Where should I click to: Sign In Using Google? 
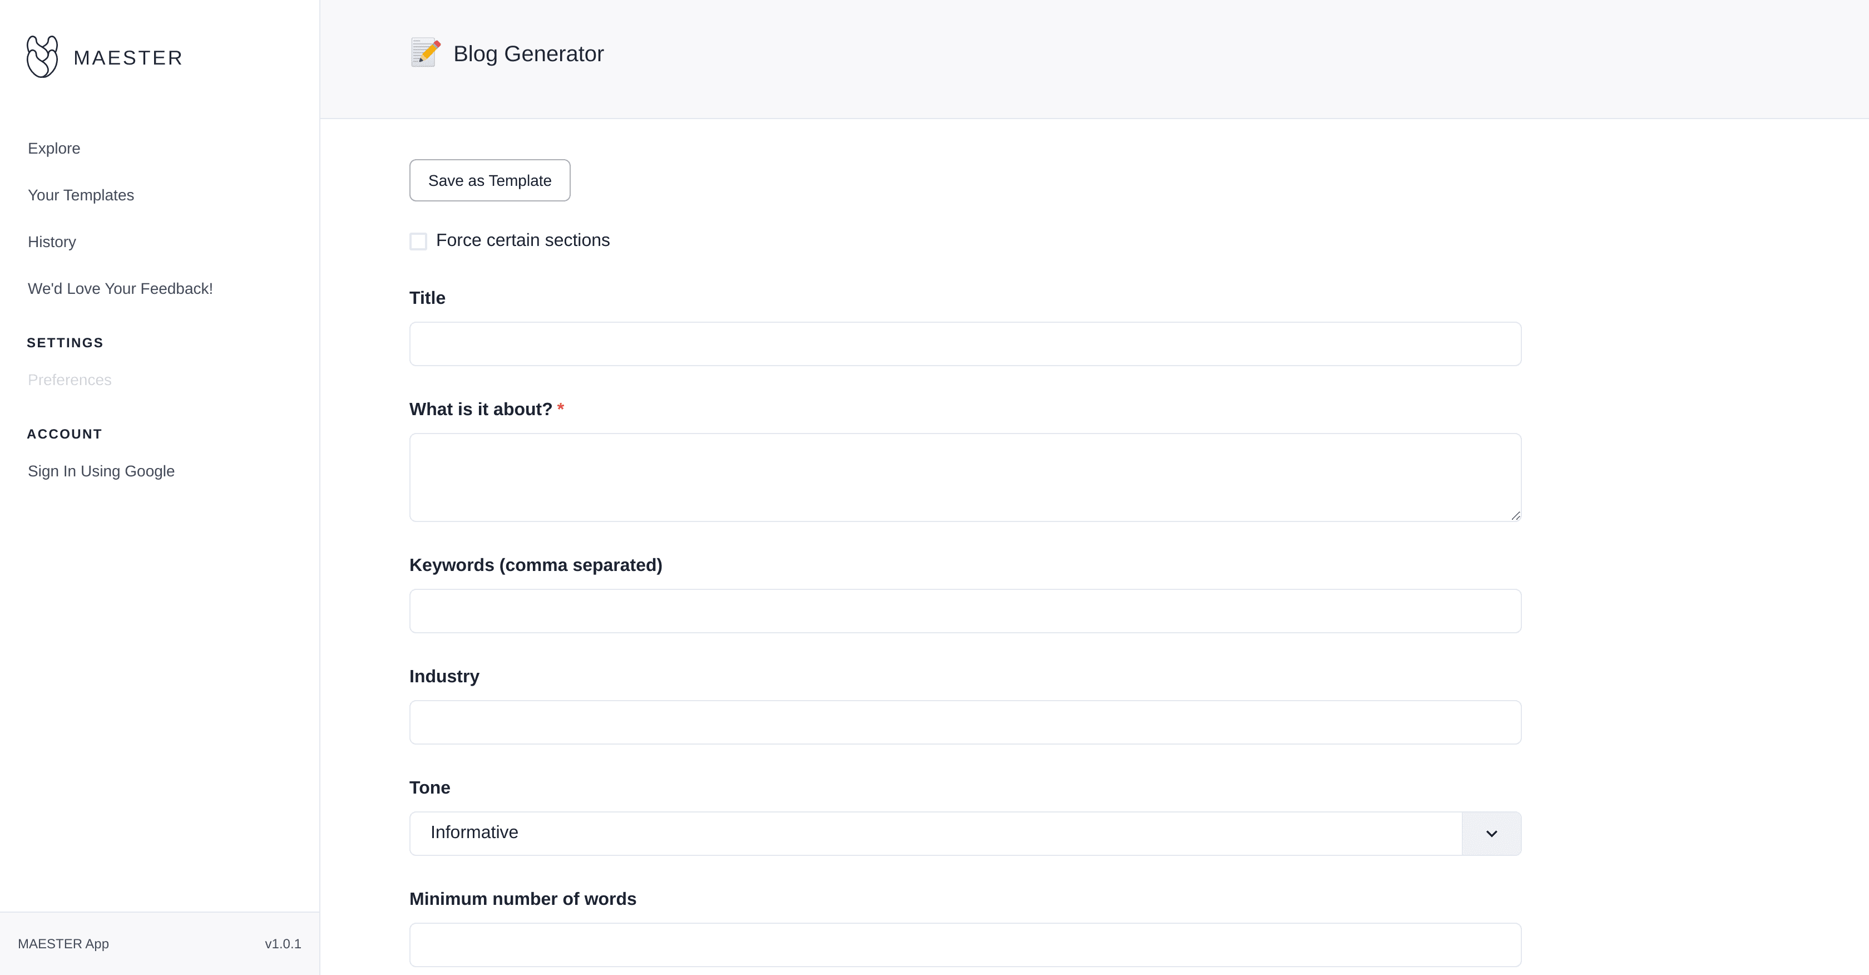pos(101,471)
